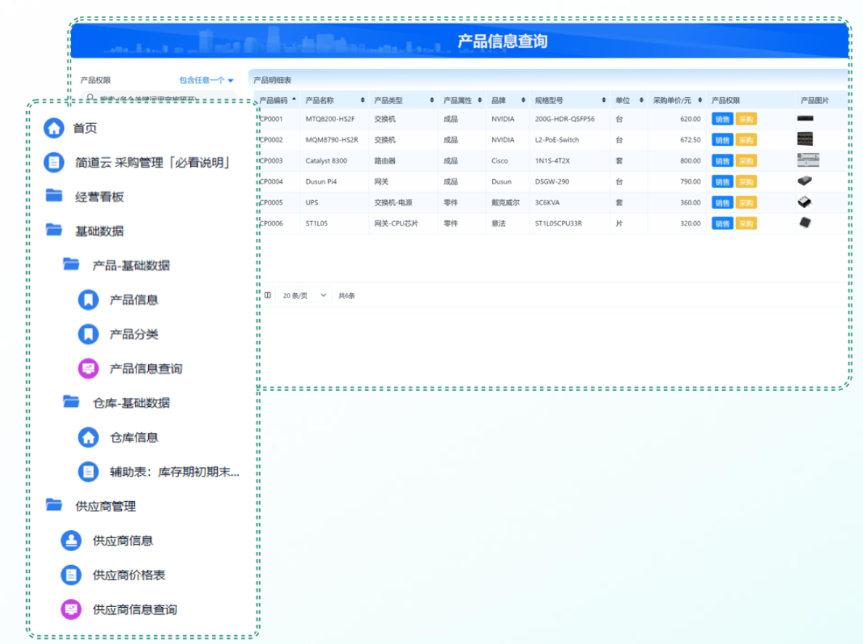Screen dimensions: 863x644
Task: Click the home icon beside 首页
Action: (54, 128)
